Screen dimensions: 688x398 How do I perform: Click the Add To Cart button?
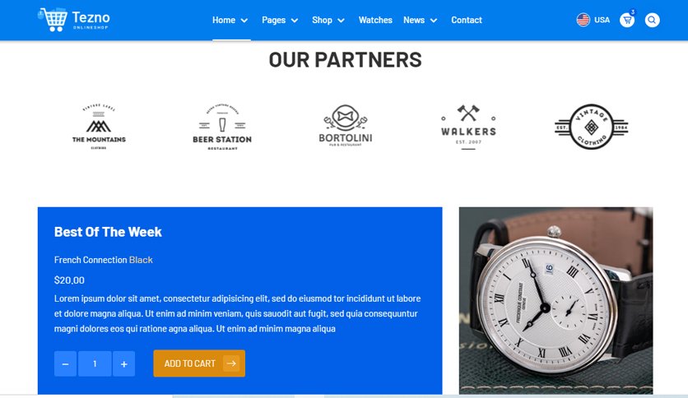click(199, 363)
